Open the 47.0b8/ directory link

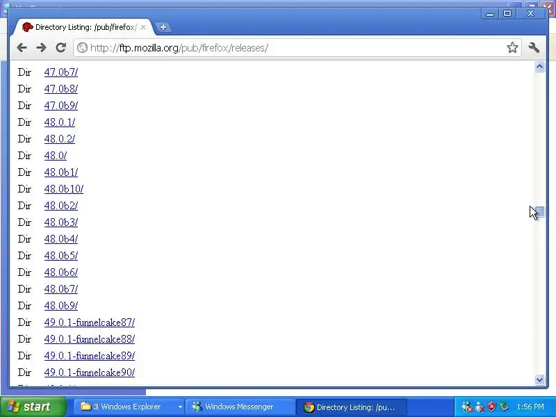(x=61, y=89)
